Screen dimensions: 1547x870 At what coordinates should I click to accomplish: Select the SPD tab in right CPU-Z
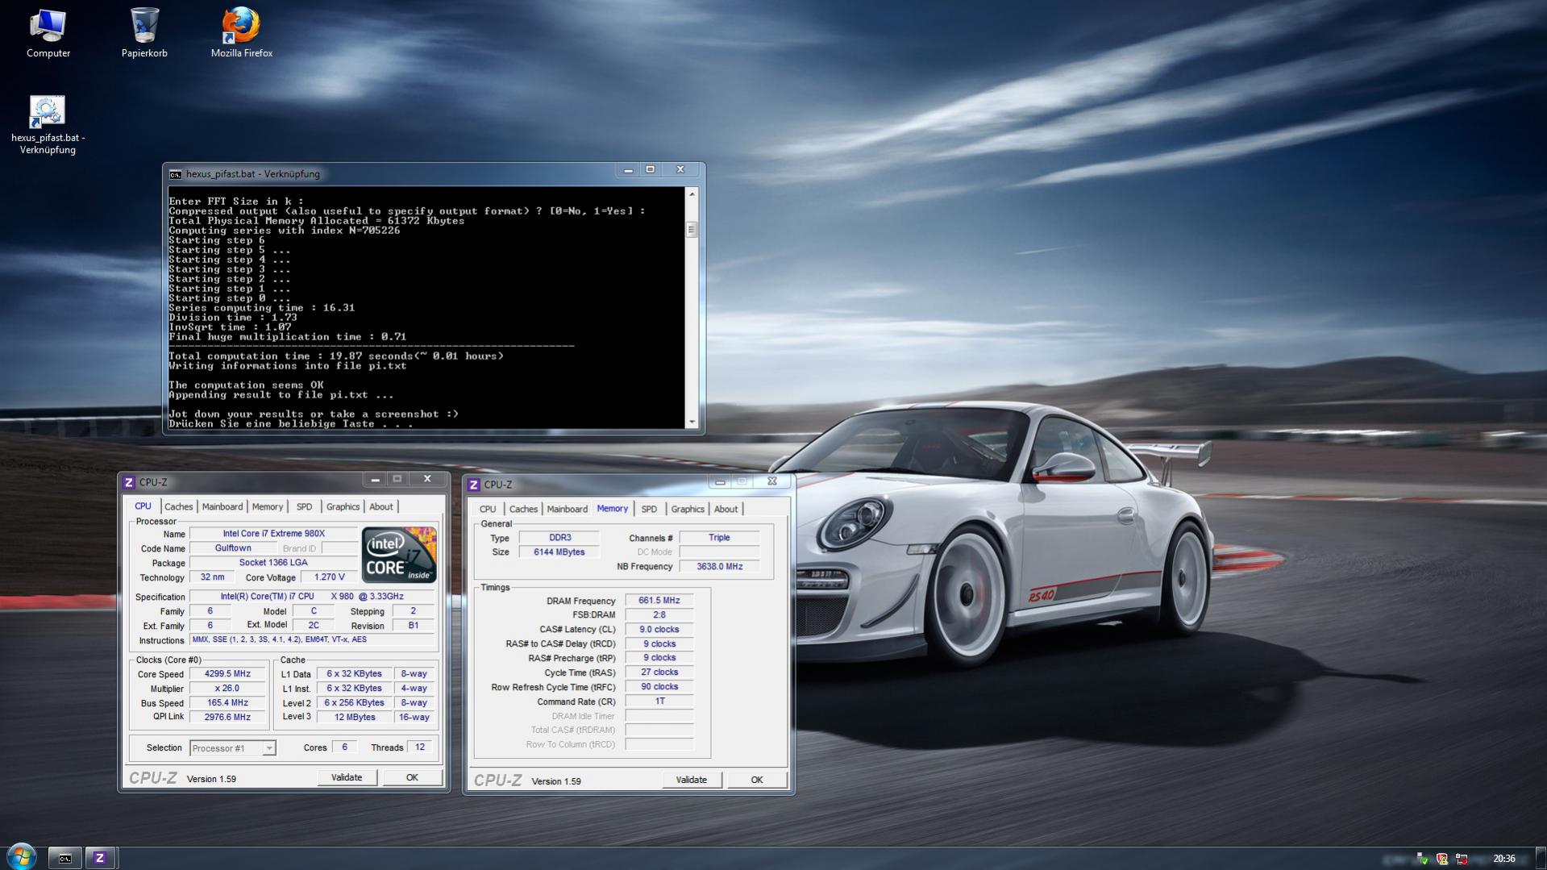click(x=648, y=509)
